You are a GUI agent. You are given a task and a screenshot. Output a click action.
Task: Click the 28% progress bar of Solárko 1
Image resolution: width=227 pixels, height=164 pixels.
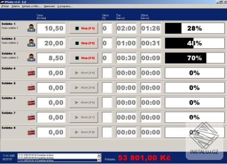(195, 28)
